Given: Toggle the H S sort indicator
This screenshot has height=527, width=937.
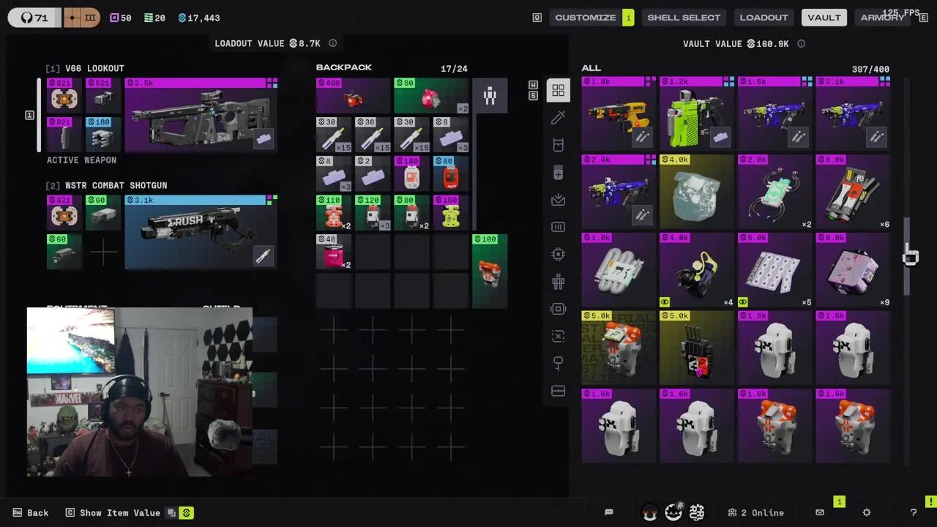Looking at the screenshot, I should click(533, 91).
